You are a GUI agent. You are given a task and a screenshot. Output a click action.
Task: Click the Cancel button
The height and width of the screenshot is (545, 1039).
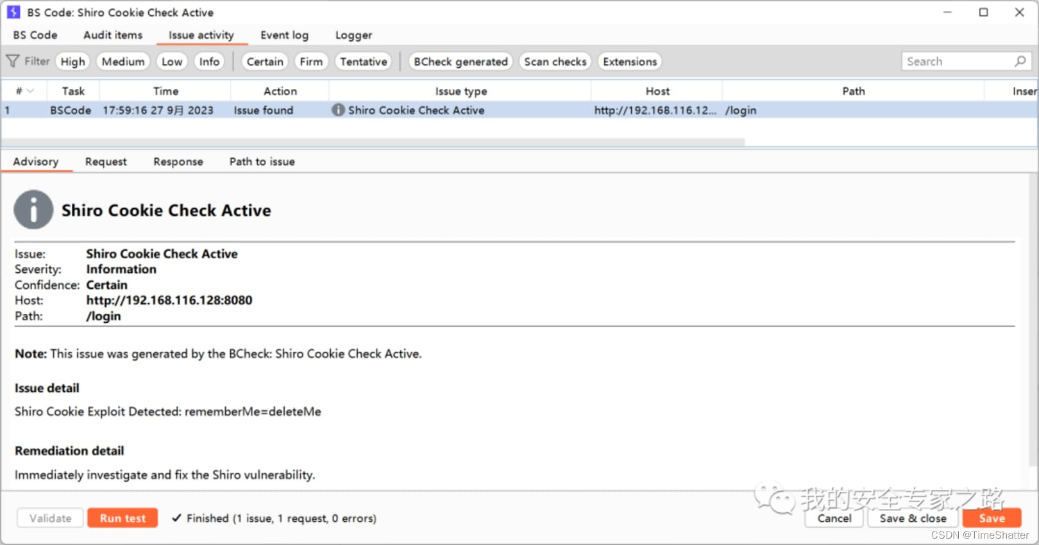click(834, 518)
